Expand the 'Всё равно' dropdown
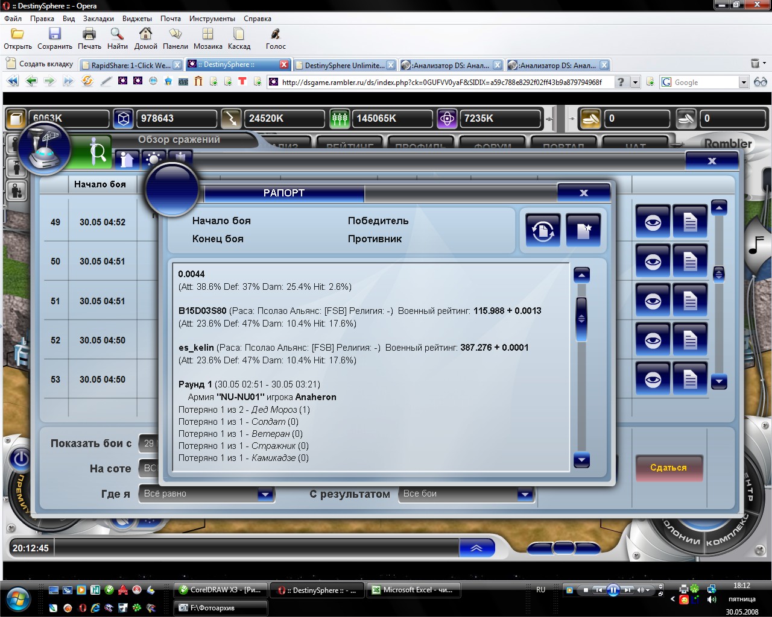Viewport: 772px width, 617px height. 265,494
